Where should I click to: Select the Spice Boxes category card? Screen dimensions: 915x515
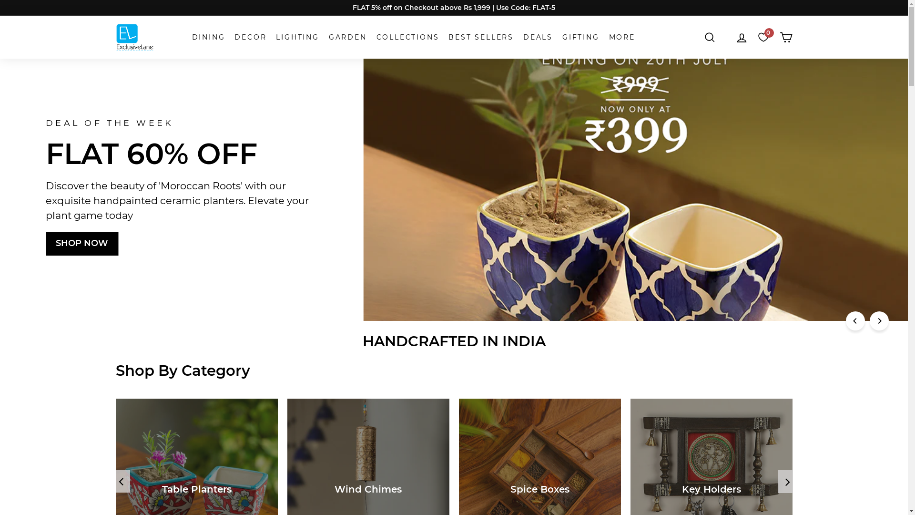[x=540, y=457]
